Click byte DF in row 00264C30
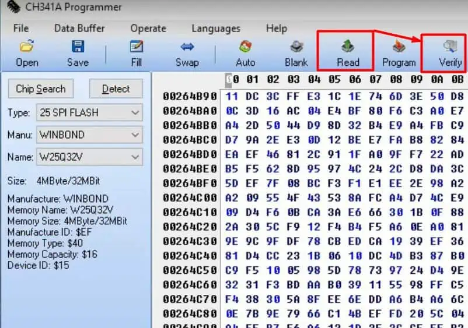Screen dimensions: 468x328 pyautogui.click(x=293, y=242)
